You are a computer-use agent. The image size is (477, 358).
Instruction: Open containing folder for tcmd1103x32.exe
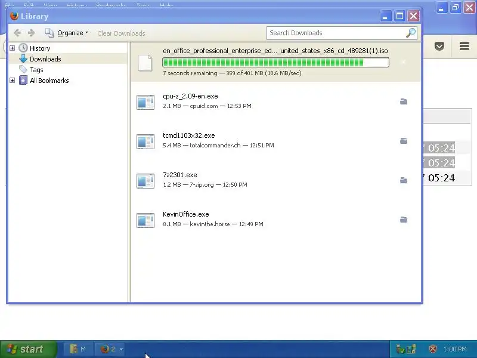pos(404,141)
